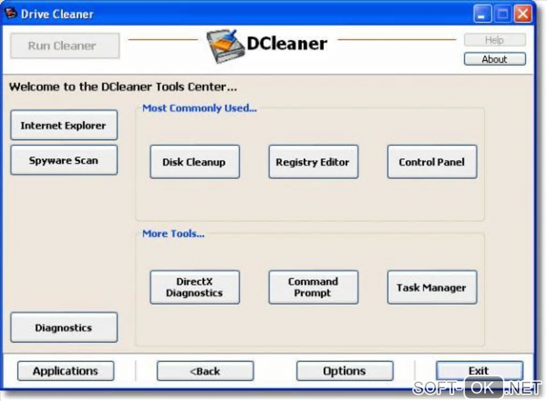Open the Diagnostics section
Image resolution: width=547 pixels, height=401 pixels.
64,327
